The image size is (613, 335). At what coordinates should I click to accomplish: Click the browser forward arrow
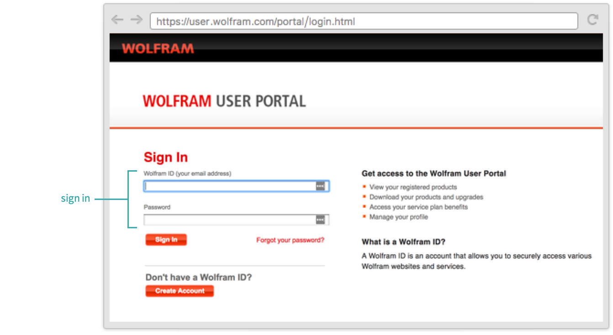pyautogui.click(x=136, y=20)
